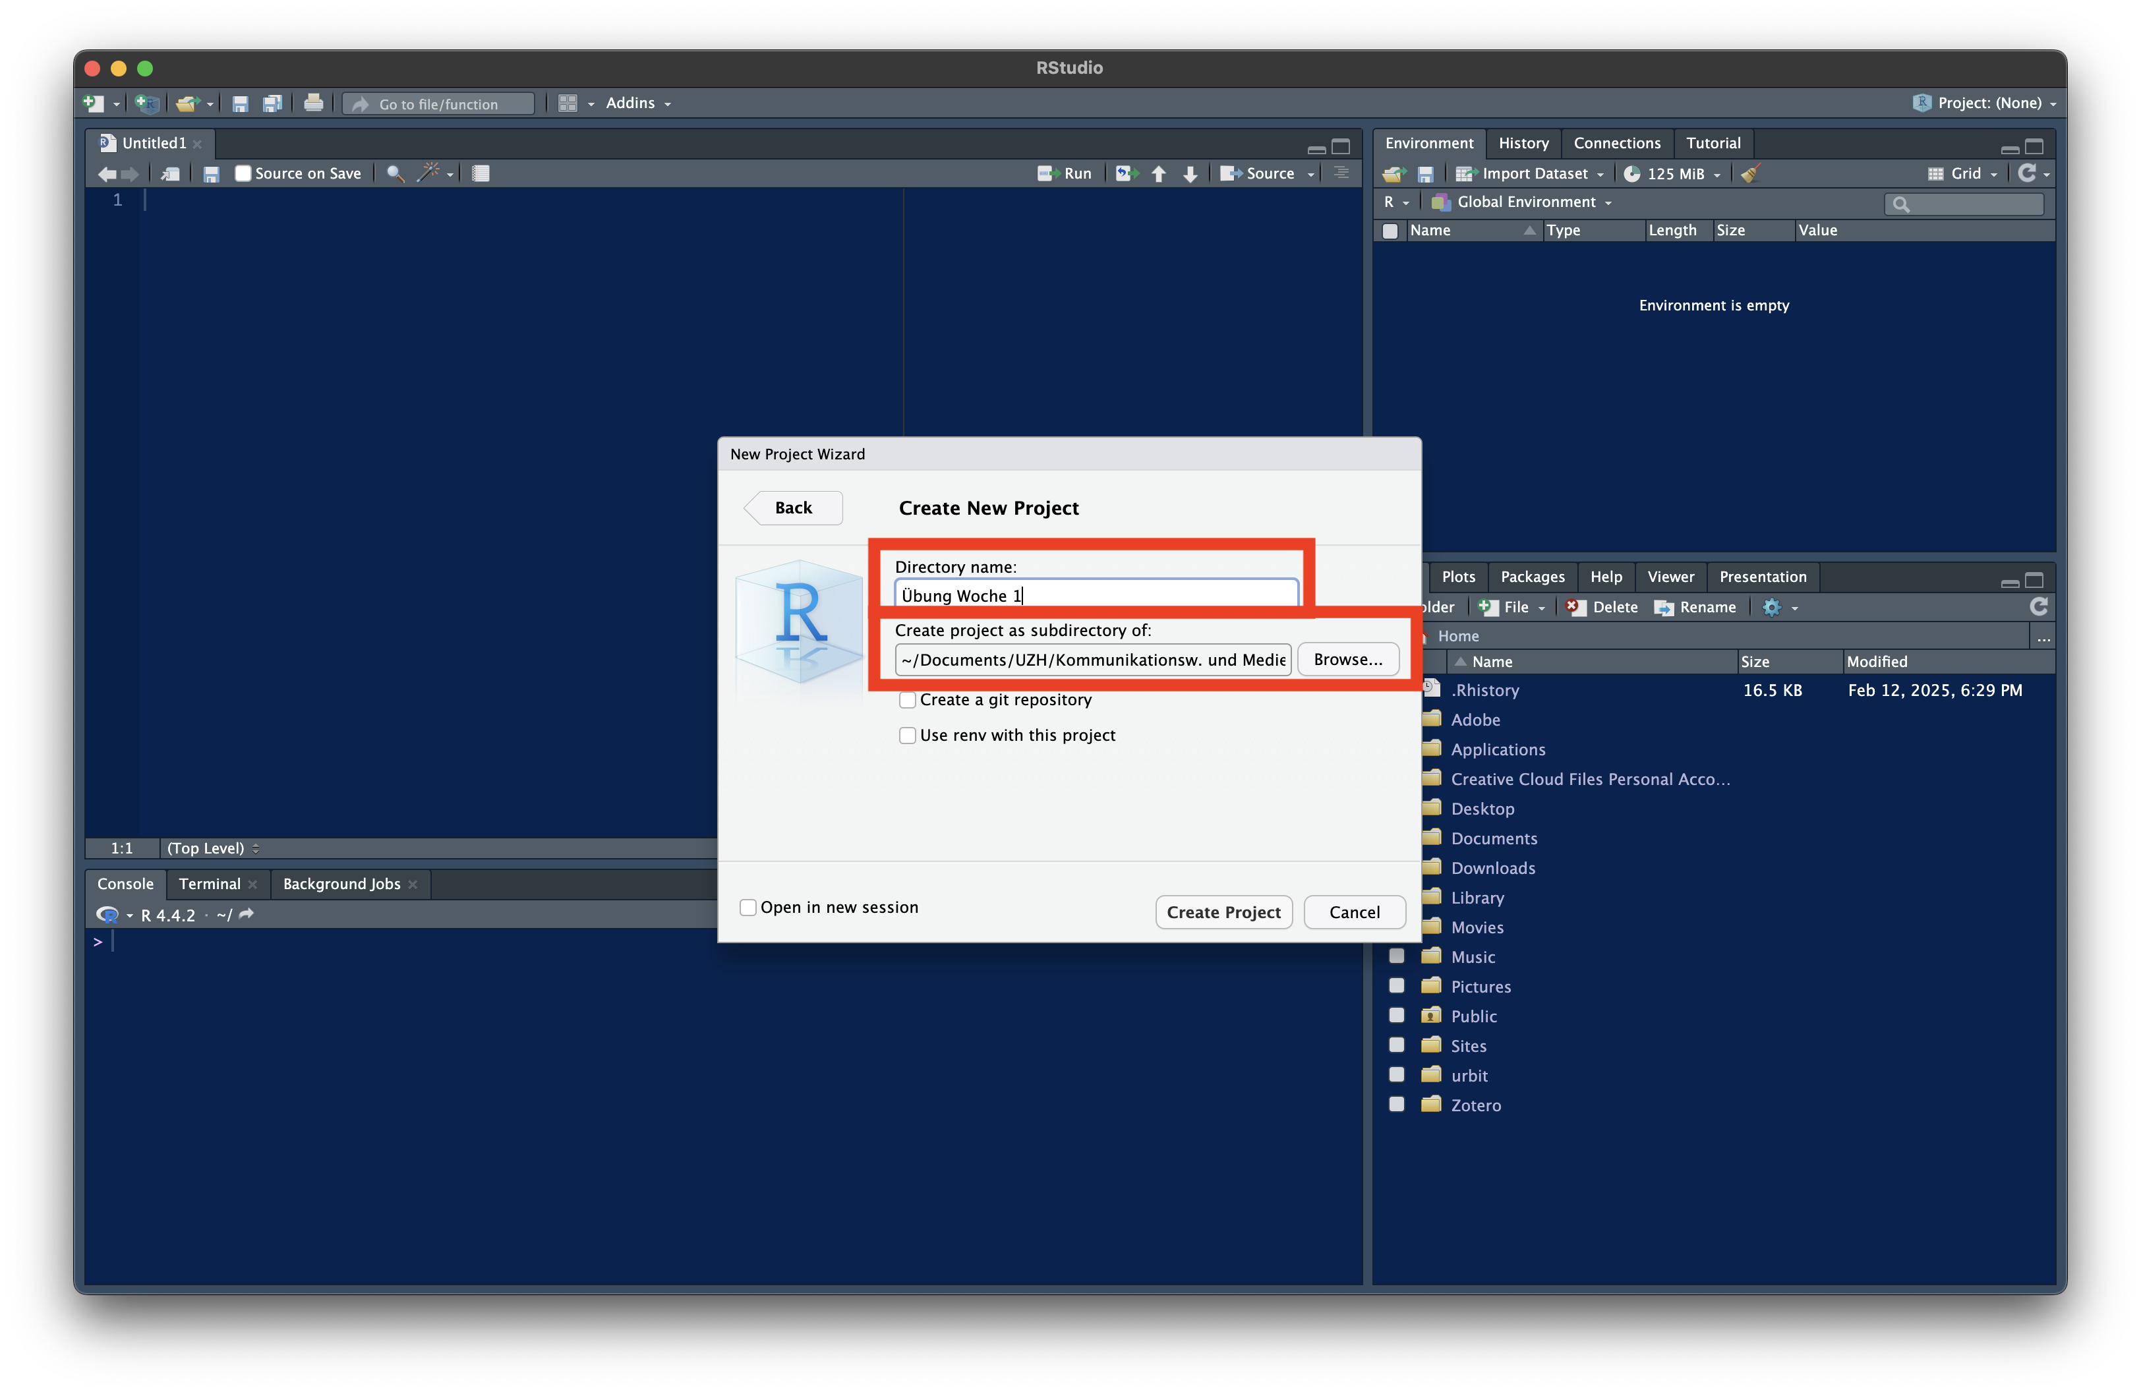The height and width of the screenshot is (1392, 2141).
Task: Open the Terminal tab
Action: tap(210, 884)
